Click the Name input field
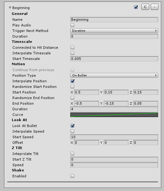Screen dimensions: 164x191 [x=114, y=20]
